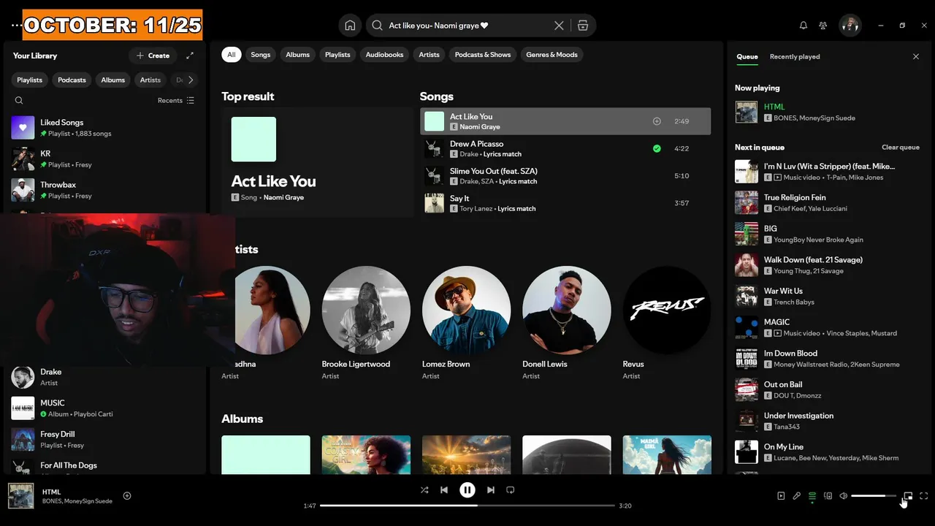Toggle shuffle playback
Screen dimensions: 935x526
coord(424,490)
